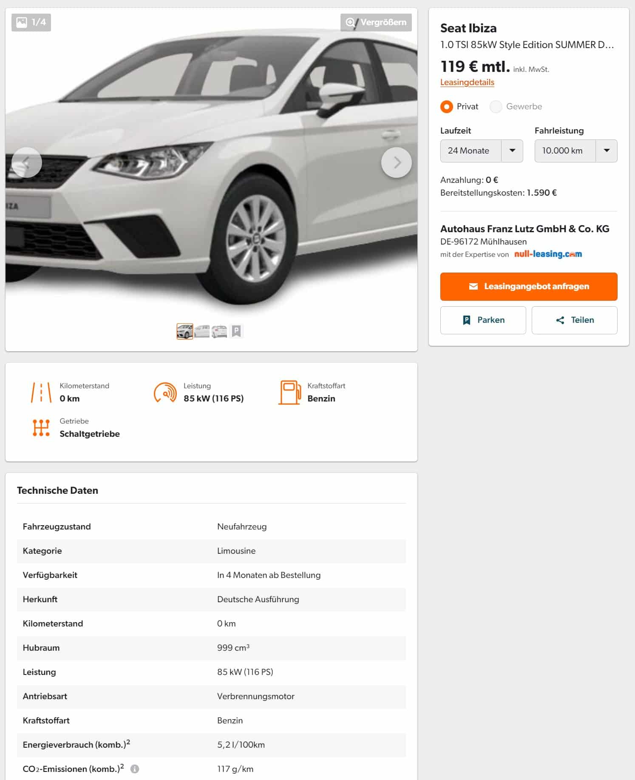635x780 pixels.
Task: Click the parking bookmark thumbnail icon
Action: click(236, 331)
